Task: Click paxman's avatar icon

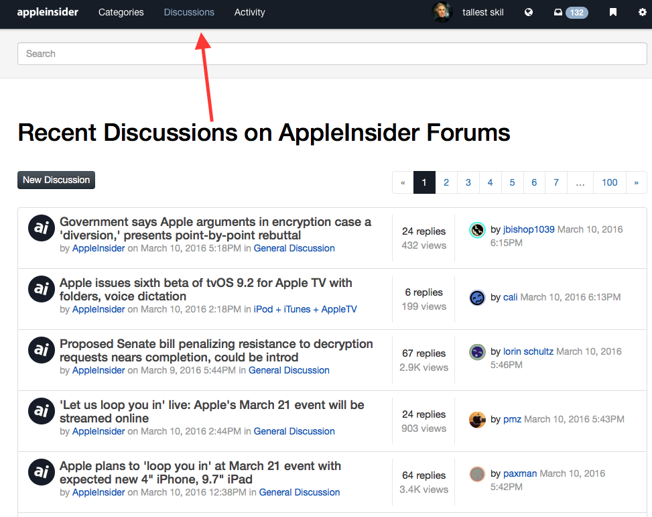Action: point(477,473)
